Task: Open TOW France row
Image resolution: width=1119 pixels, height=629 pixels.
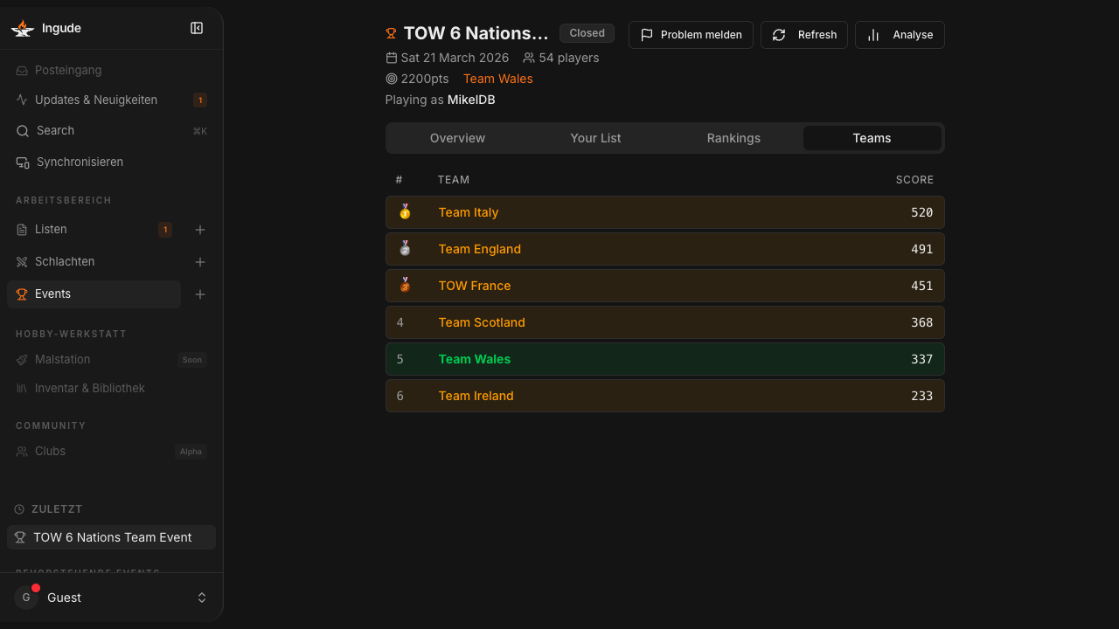Action: pyautogui.click(x=664, y=286)
